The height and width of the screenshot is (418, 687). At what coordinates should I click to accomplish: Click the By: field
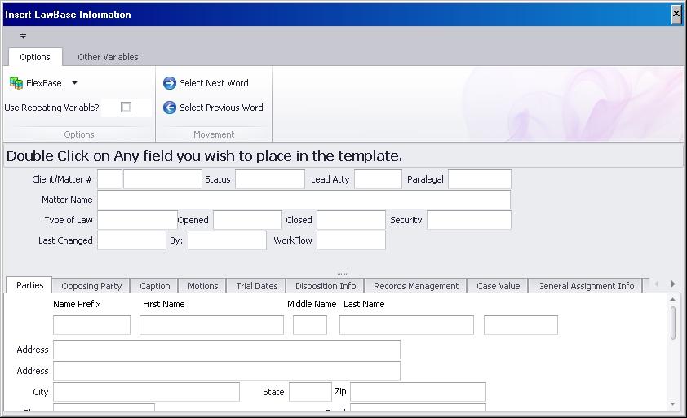[x=227, y=240]
